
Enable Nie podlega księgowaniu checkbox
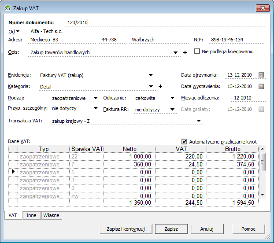coord(197,52)
